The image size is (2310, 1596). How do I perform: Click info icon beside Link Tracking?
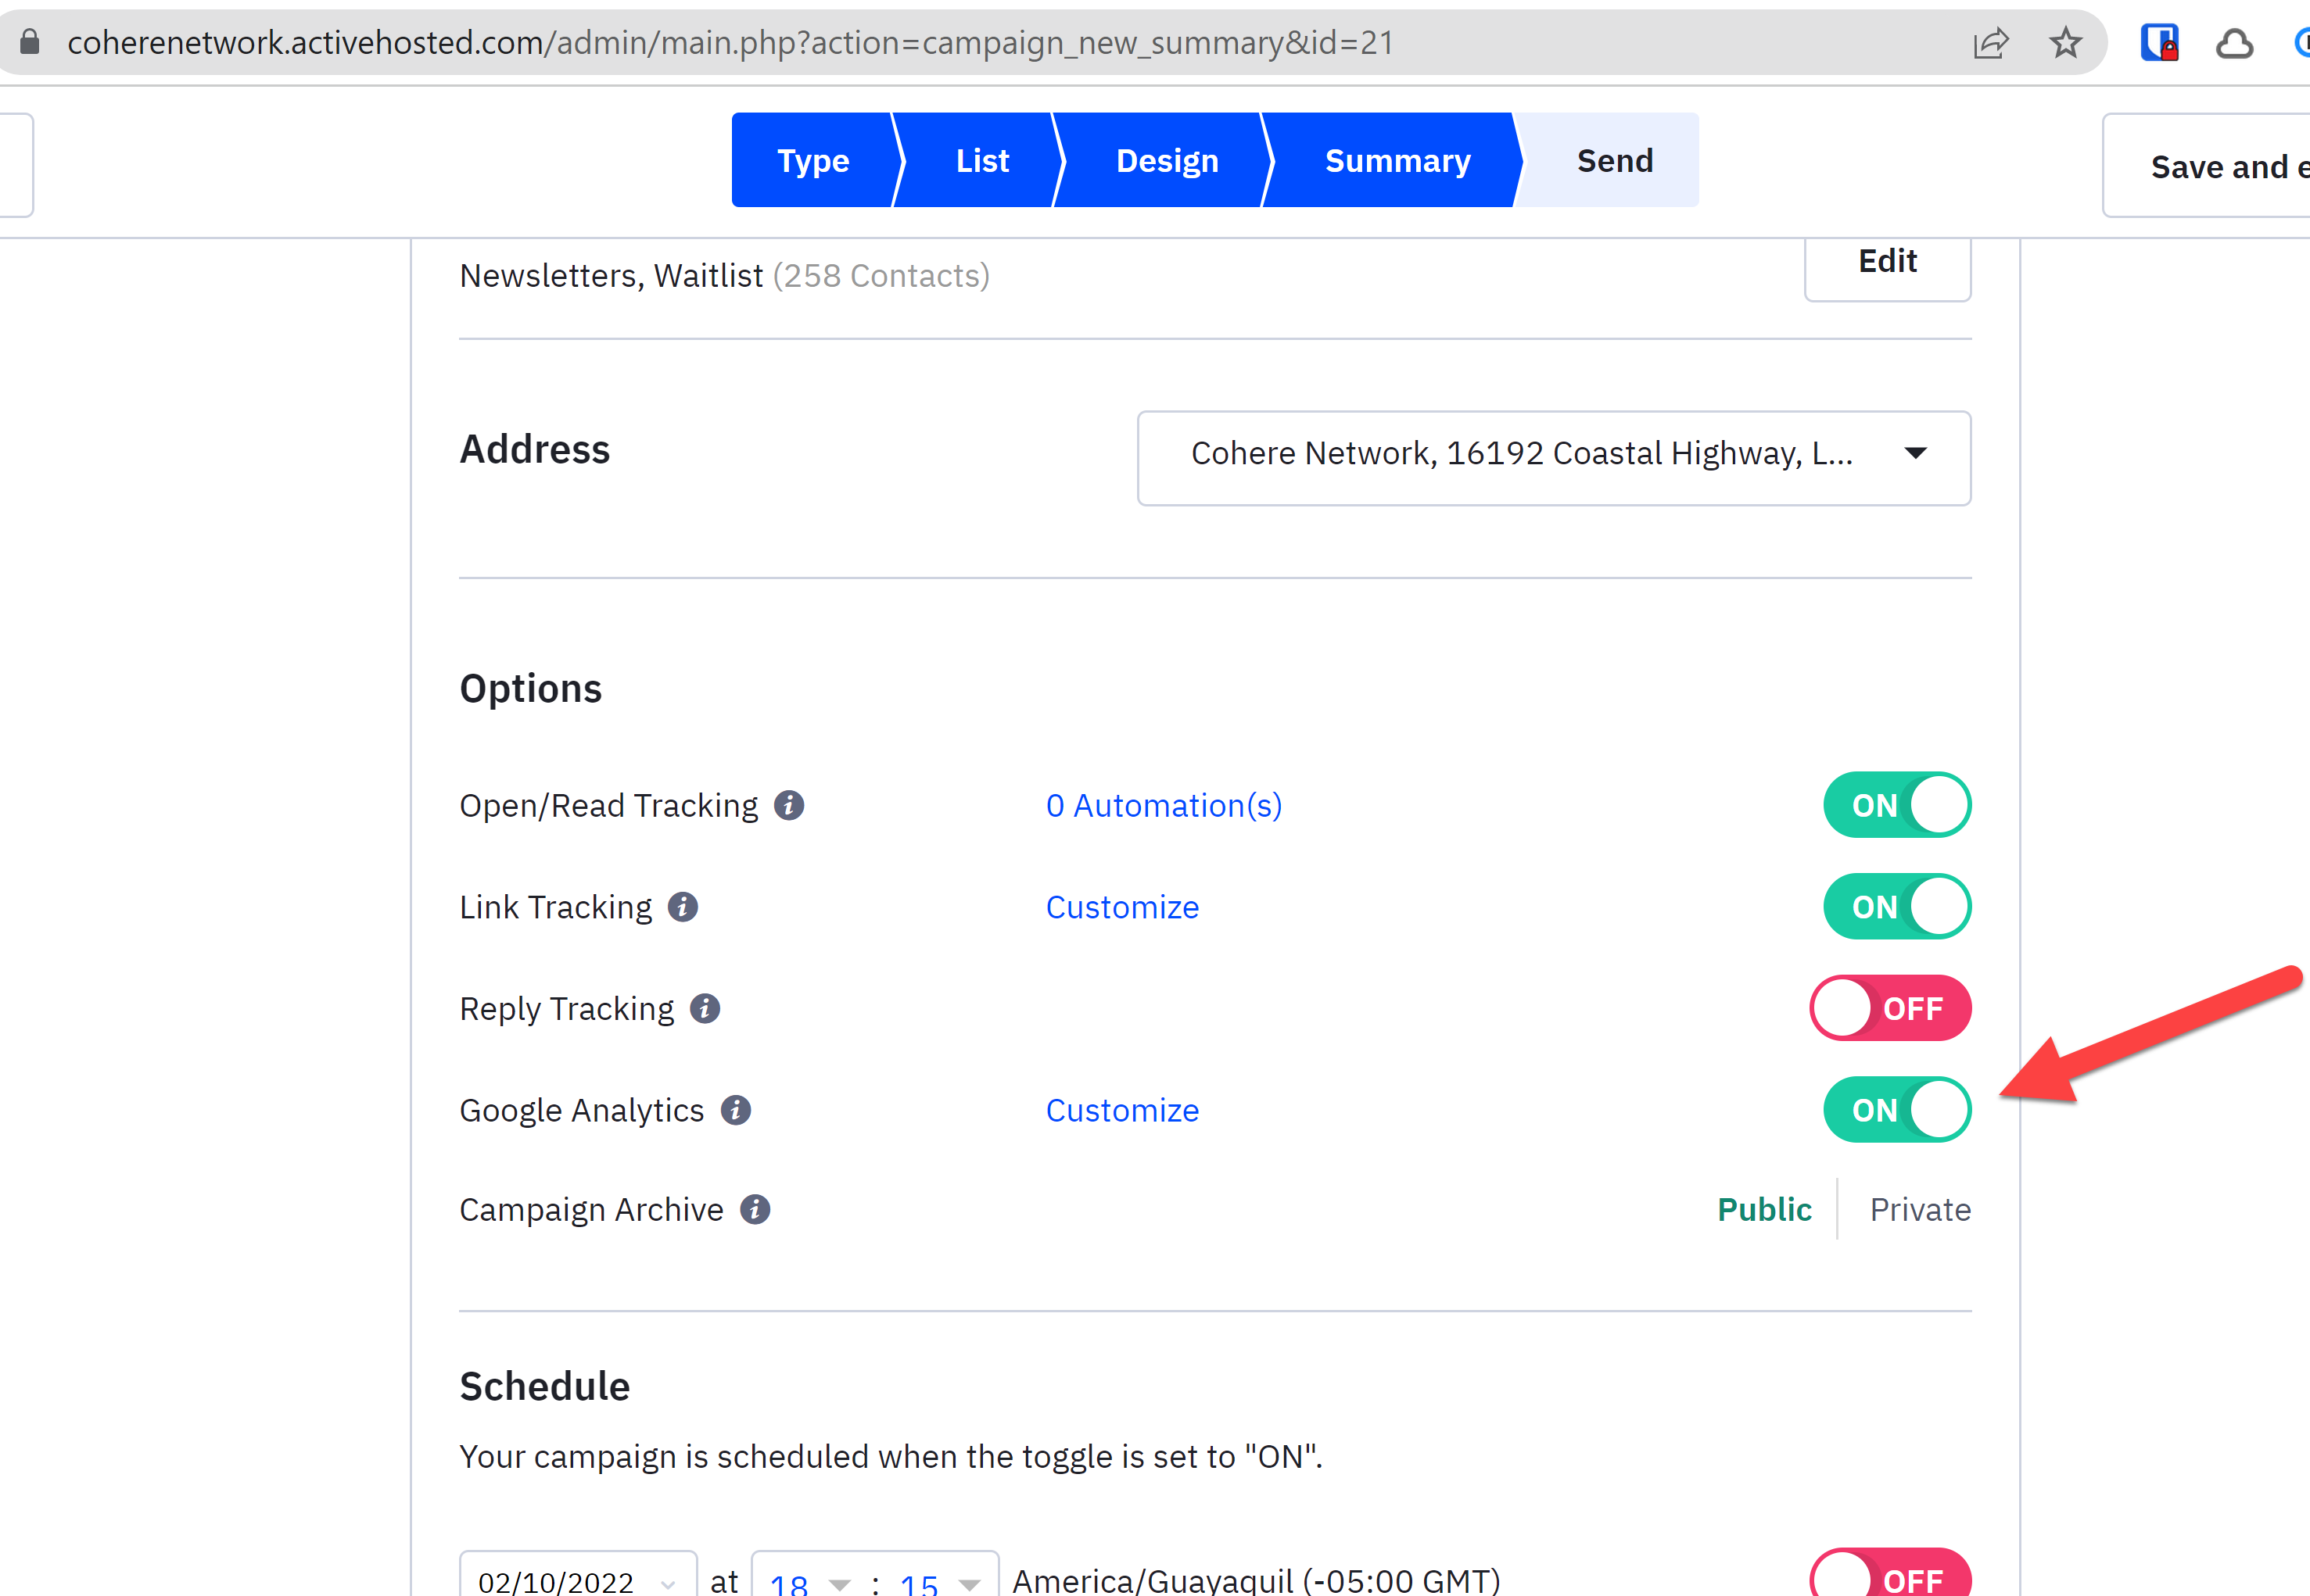(x=683, y=907)
